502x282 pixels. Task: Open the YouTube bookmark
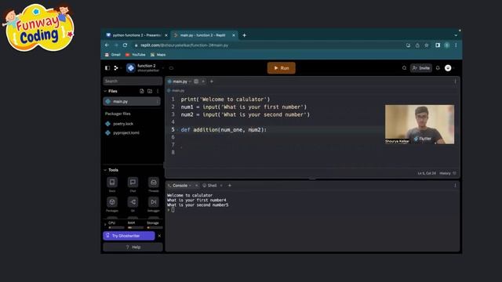tap(136, 55)
